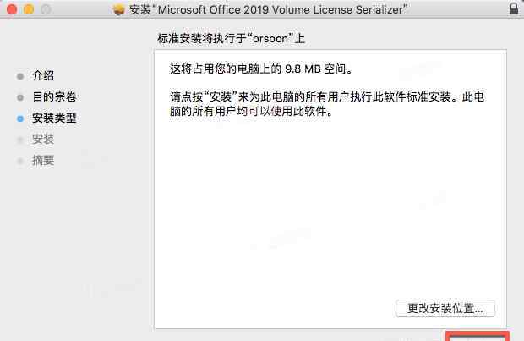Select the 介绍 step label in the sidebar

coord(43,76)
